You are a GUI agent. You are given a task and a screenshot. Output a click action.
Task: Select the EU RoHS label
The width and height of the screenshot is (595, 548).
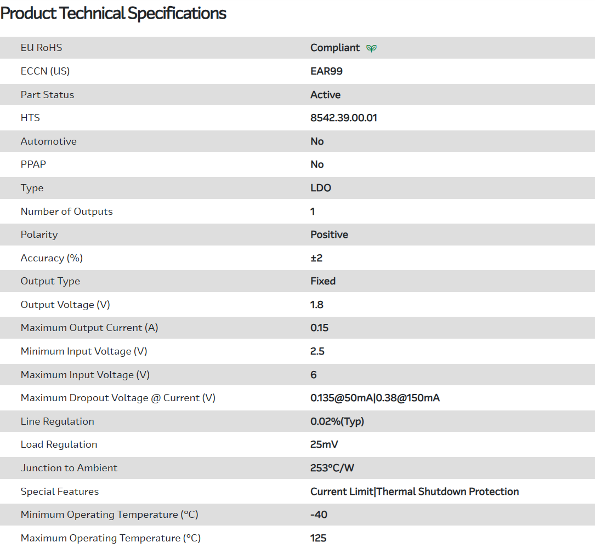pyautogui.click(x=41, y=48)
